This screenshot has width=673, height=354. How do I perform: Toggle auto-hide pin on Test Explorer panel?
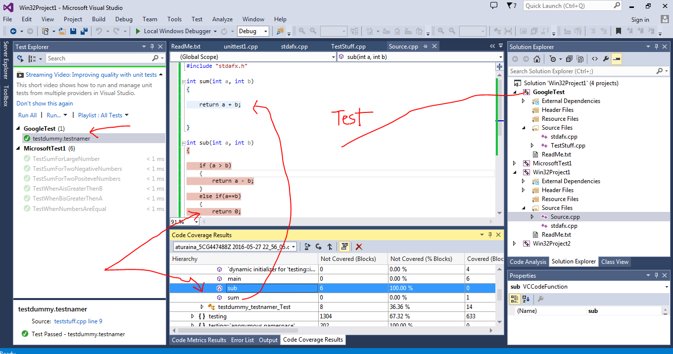coord(152,47)
